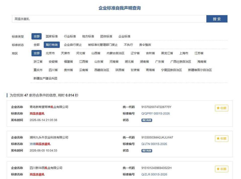
Task: Open standard number Q/ZLR 0001S-2026
Action: [x=154, y=174]
